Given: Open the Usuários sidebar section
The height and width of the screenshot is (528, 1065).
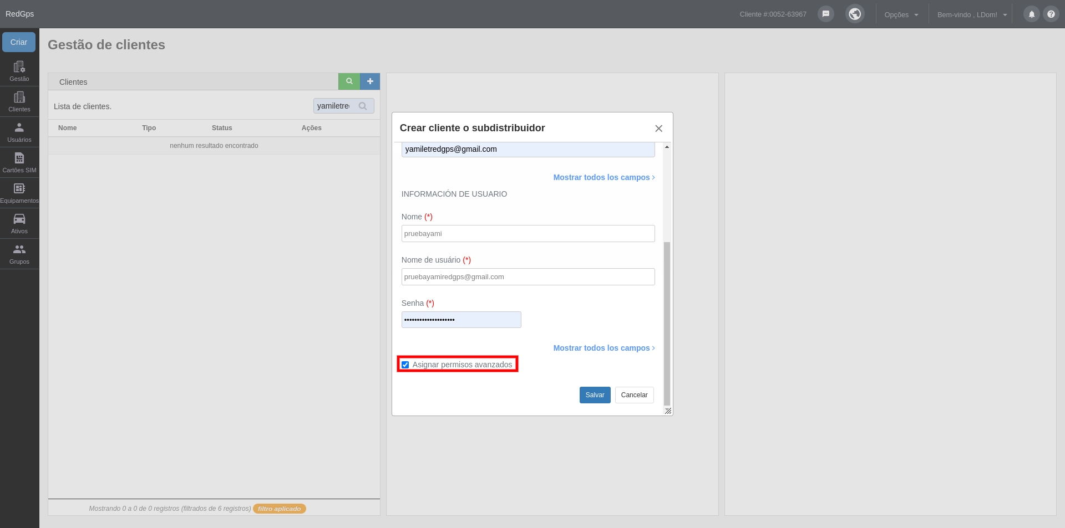Looking at the screenshot, I should pyautogui.click(x=19, y=132).
